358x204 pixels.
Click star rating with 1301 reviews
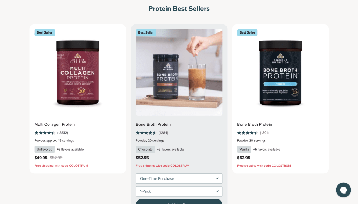pyautogui.click(x=248, y=133)
